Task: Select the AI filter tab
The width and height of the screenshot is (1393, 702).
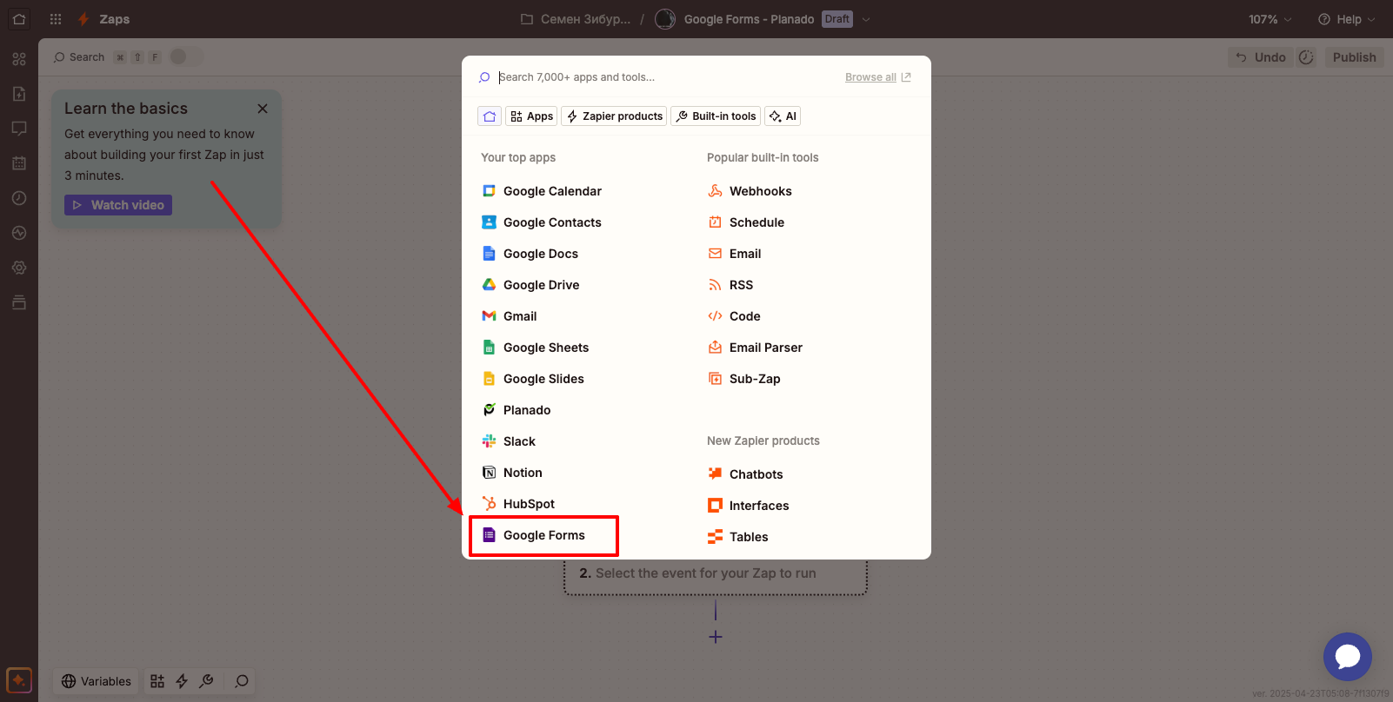Action: pyautogui.click(x=783, y=116)
